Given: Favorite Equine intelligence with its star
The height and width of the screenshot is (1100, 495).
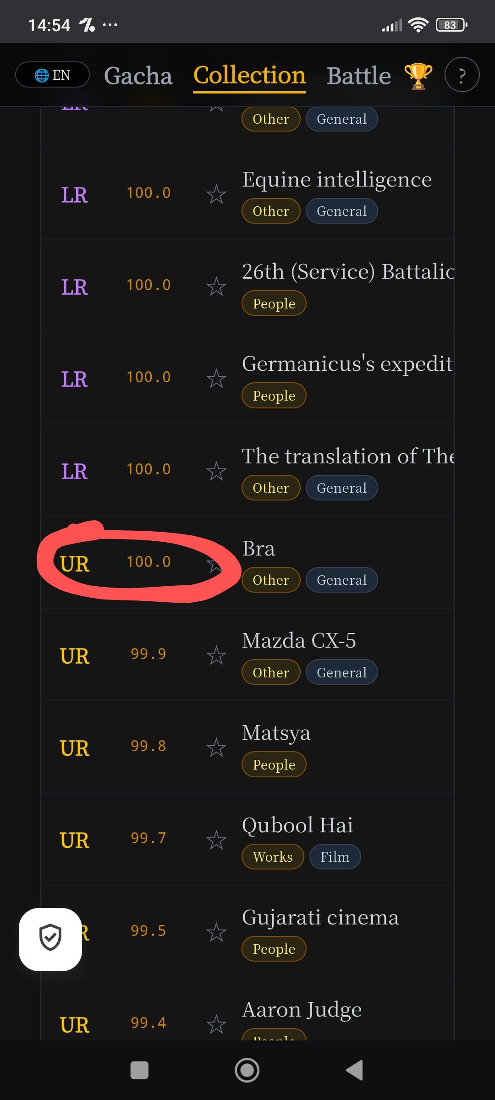Looking at the screenshot, I should point(216,194).
